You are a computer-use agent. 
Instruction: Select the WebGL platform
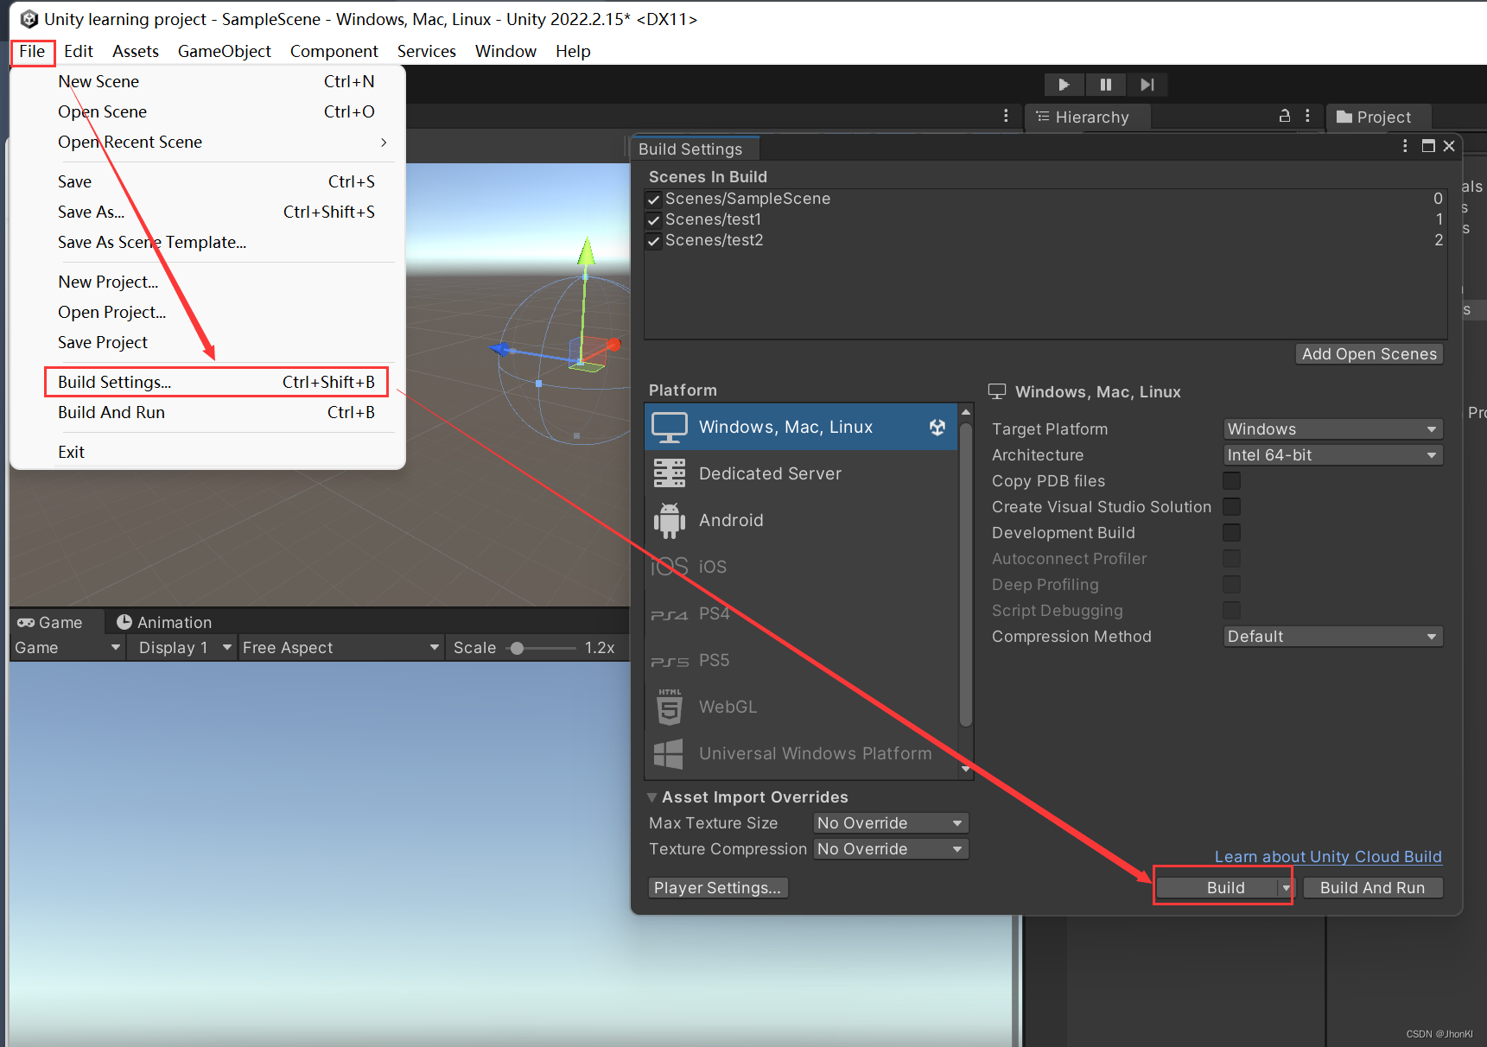point(800,707)
